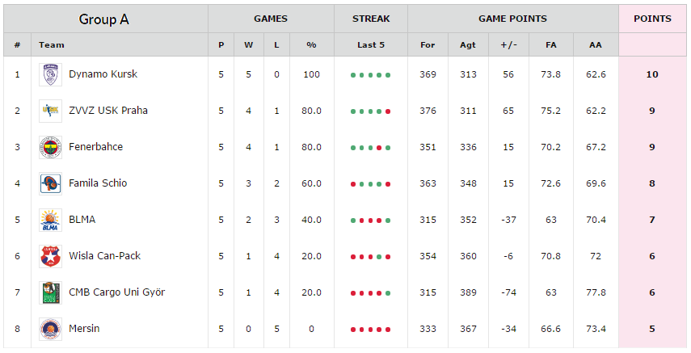Open the Dynamo Kursk team name link
Screen dimensions: 691x353
(103, 74)
